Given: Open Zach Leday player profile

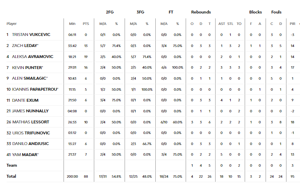Looking at the screenshot, I should pos(25,46).
